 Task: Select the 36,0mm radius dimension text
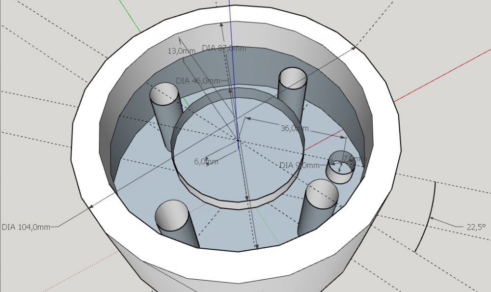tap(294, 129)
